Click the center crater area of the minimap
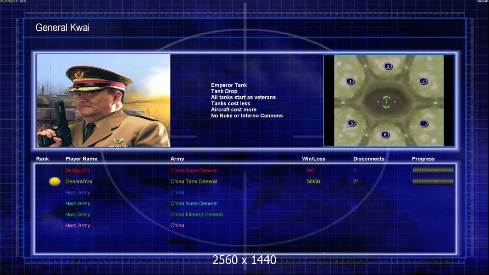 coord(386,102)
